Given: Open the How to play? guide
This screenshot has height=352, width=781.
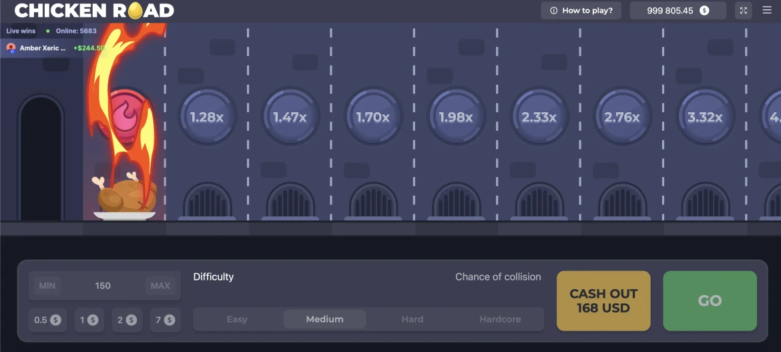Looking at the screenshot, I should point(581,11).
